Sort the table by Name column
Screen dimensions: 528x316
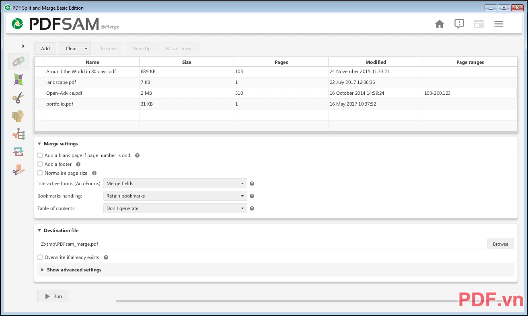tap(92, 62)
